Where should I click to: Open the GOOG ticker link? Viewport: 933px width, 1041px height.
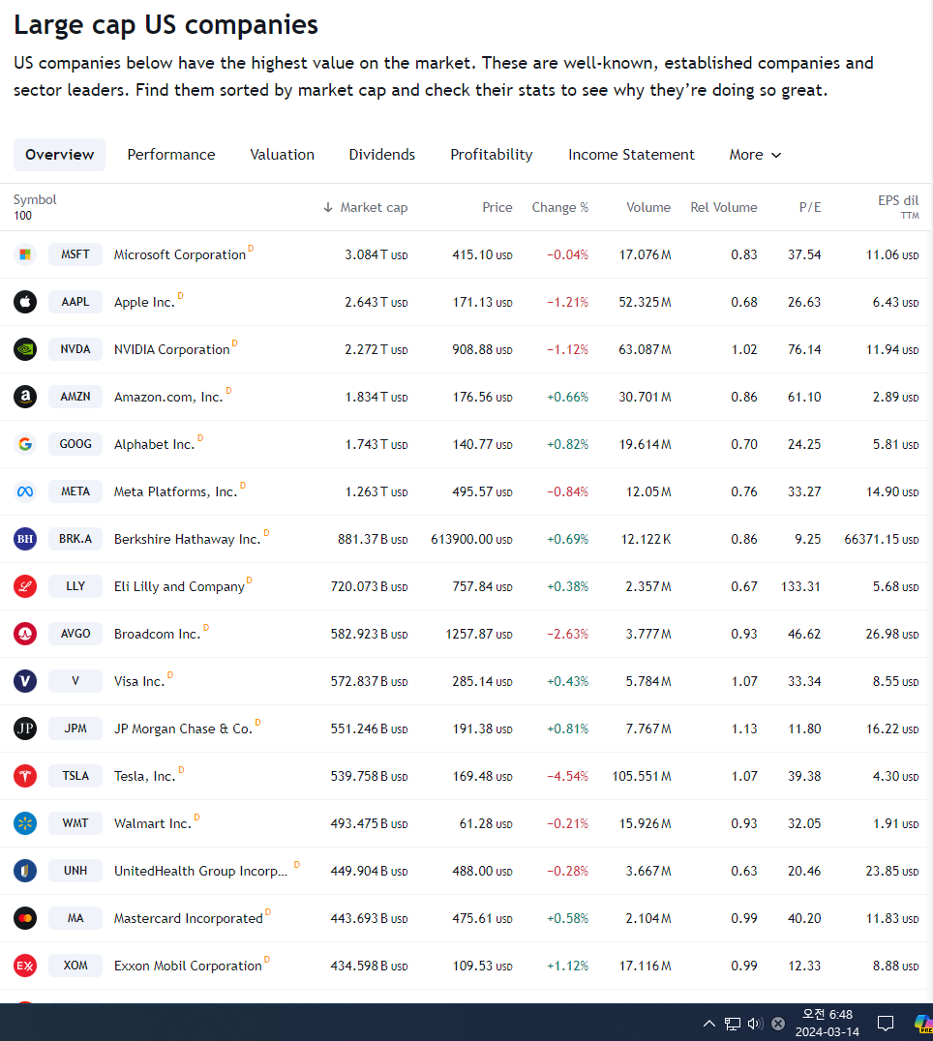(x=75, y=444)
